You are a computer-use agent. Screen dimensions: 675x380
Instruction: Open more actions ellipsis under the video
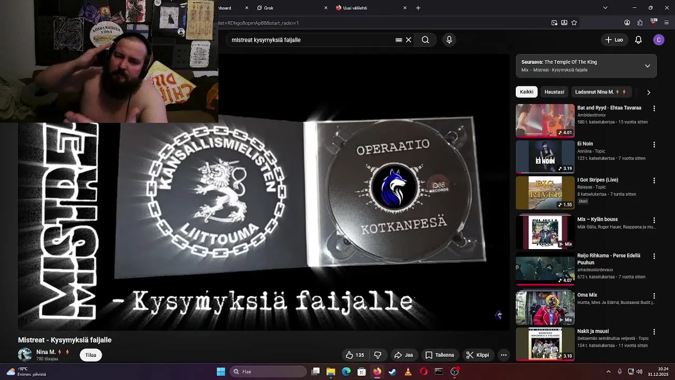504,355
